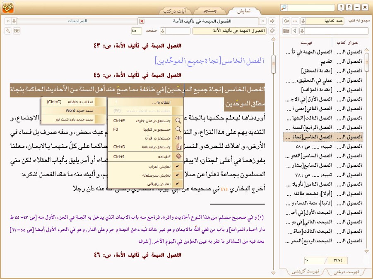Click the book info icon beside the title field
373x279 pixels.
pyautogui.click(x=272, y=31)
